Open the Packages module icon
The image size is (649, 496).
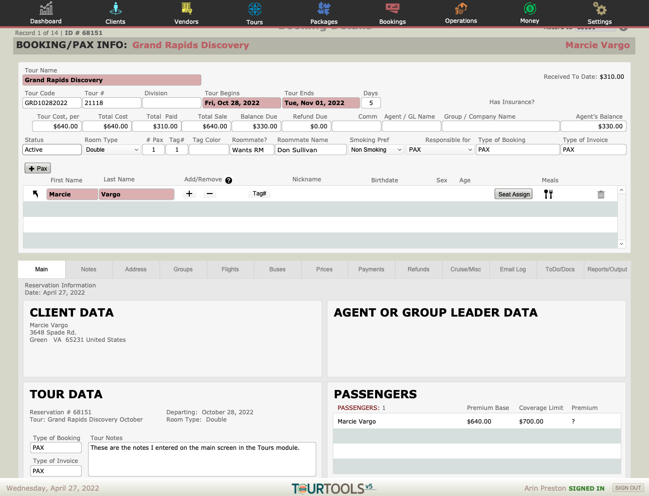[x=324, y=8]
